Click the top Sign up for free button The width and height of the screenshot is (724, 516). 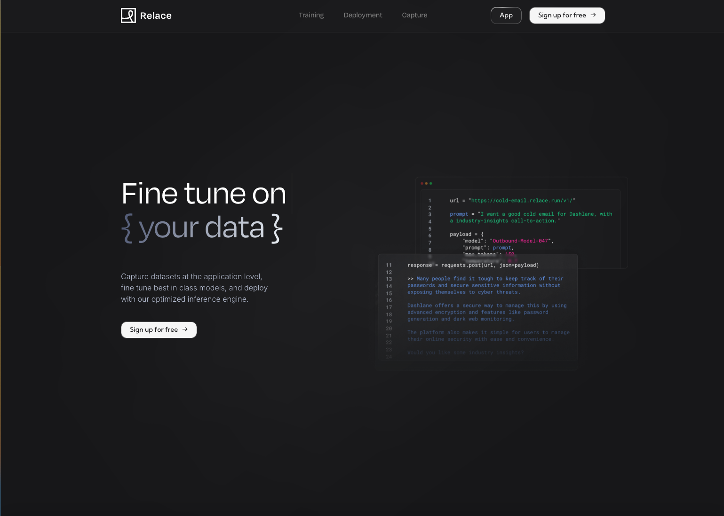point(567,15)
